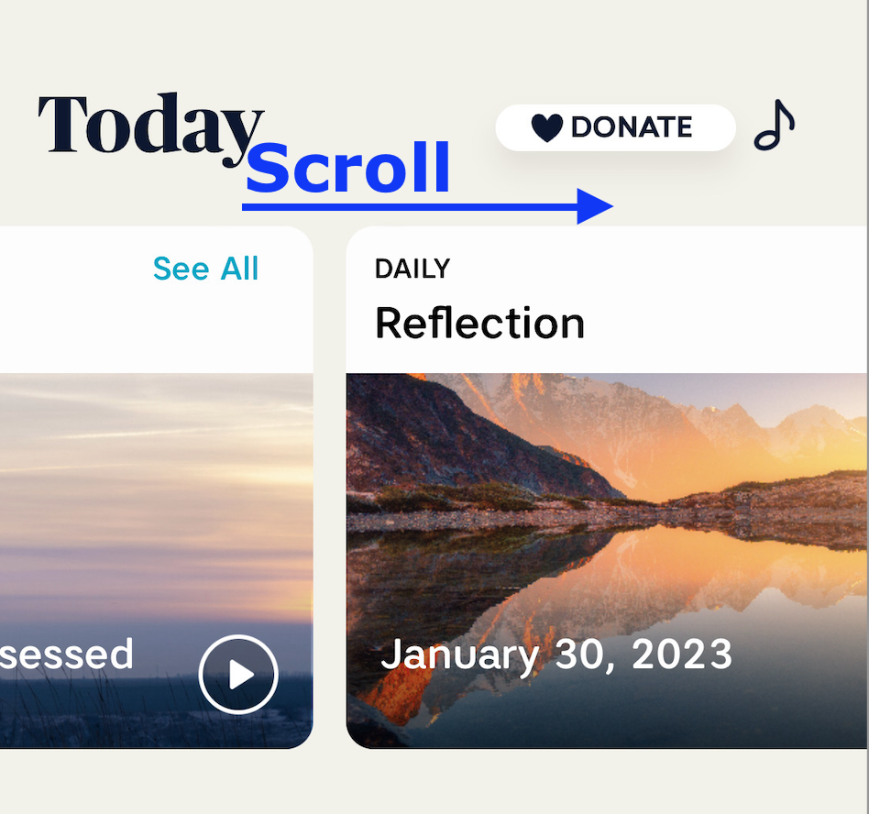This screenshot has width=869, height=814.
Task: Open the mountain lake reflection image
Action: click(x=607, y=561)
